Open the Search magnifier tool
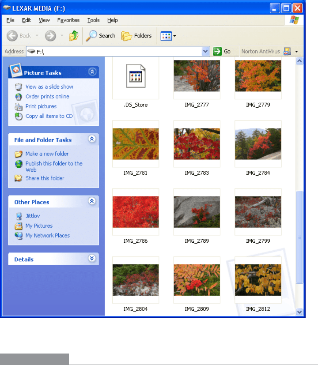Screen dimensions: 318x365 coord(91,36)
